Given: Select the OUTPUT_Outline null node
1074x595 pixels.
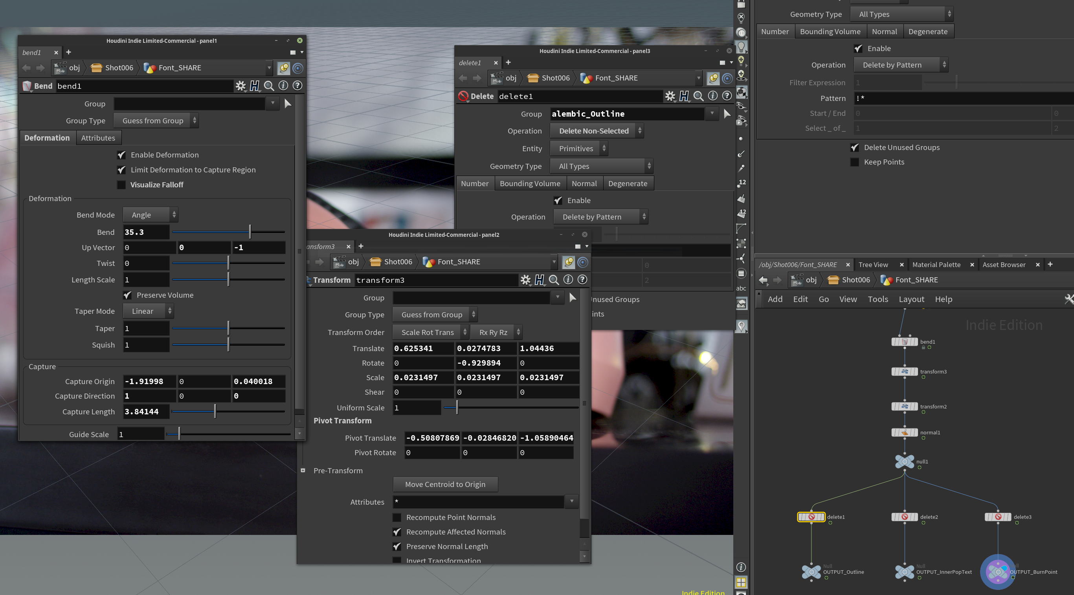Looking at the screenshot, I should click(811, 572).
